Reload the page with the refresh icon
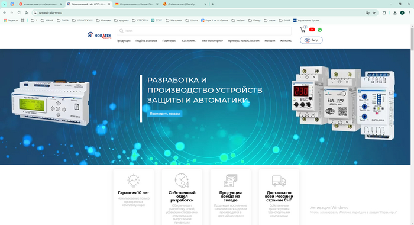 click(19, 12)
